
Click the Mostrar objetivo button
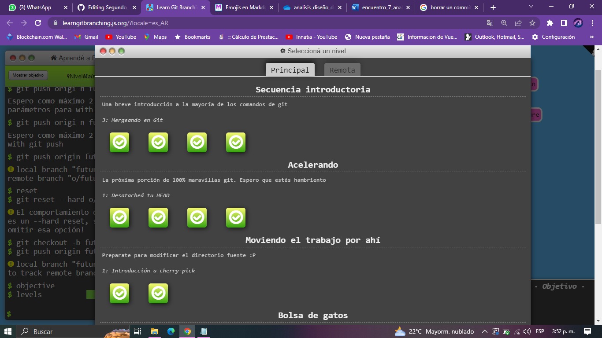pyautogui.click(x=27, y=75)
